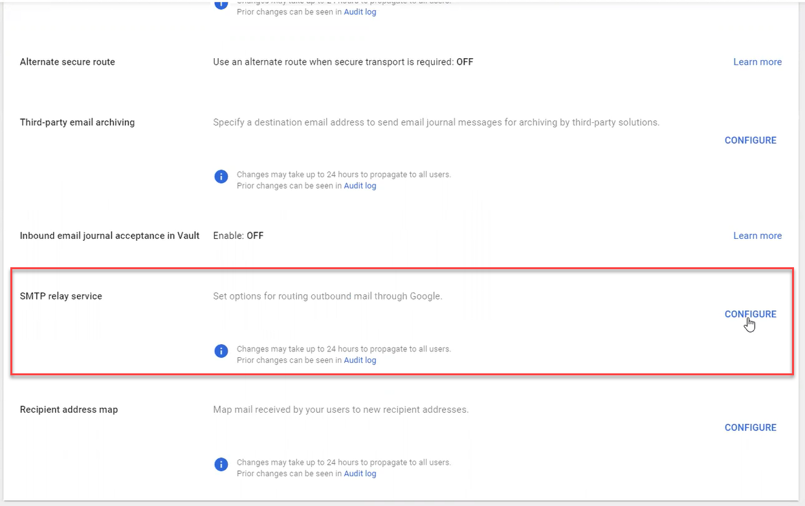The image size is (805, 506).
Task: Click the routing outbound mail through Google description
Action: [327, 296]
